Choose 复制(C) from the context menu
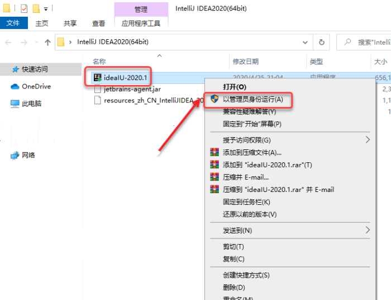Image resolution: width=391 pixels, height=300 pixels. pyautogui.click(x=233, y=259)
